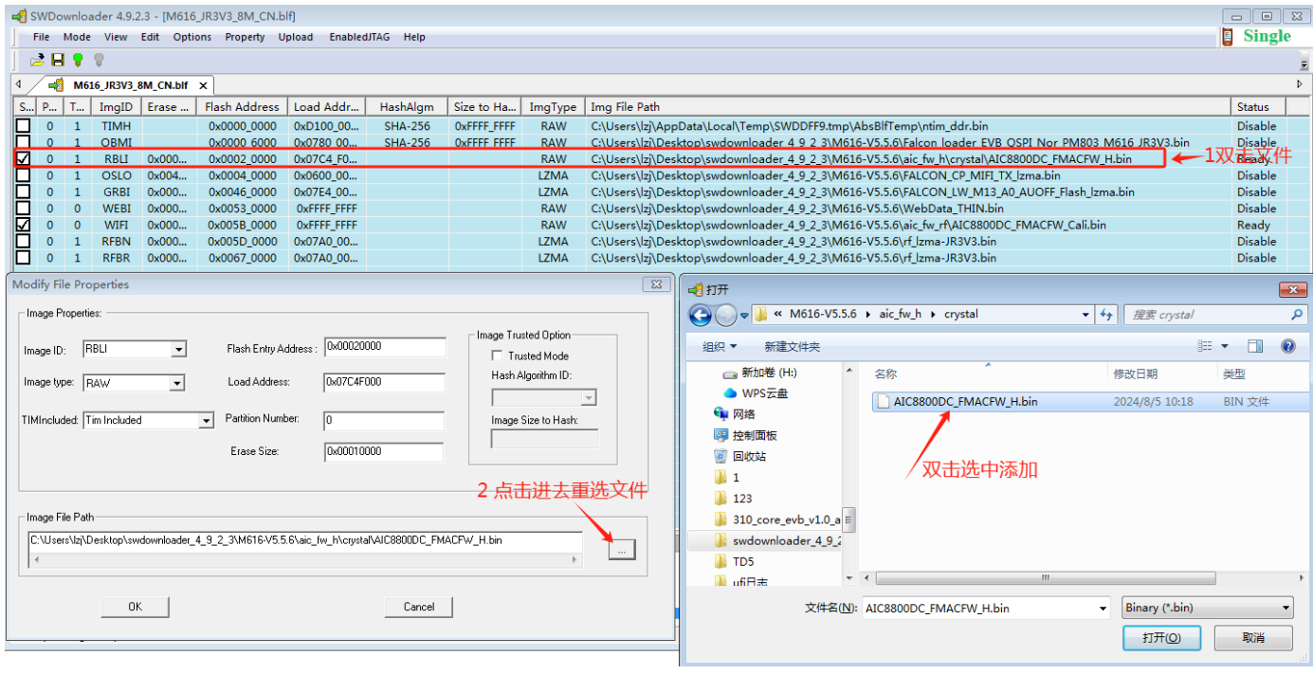Click the view mode icon in Open dialog
1313x674 pixels.
click(1204, 347)
